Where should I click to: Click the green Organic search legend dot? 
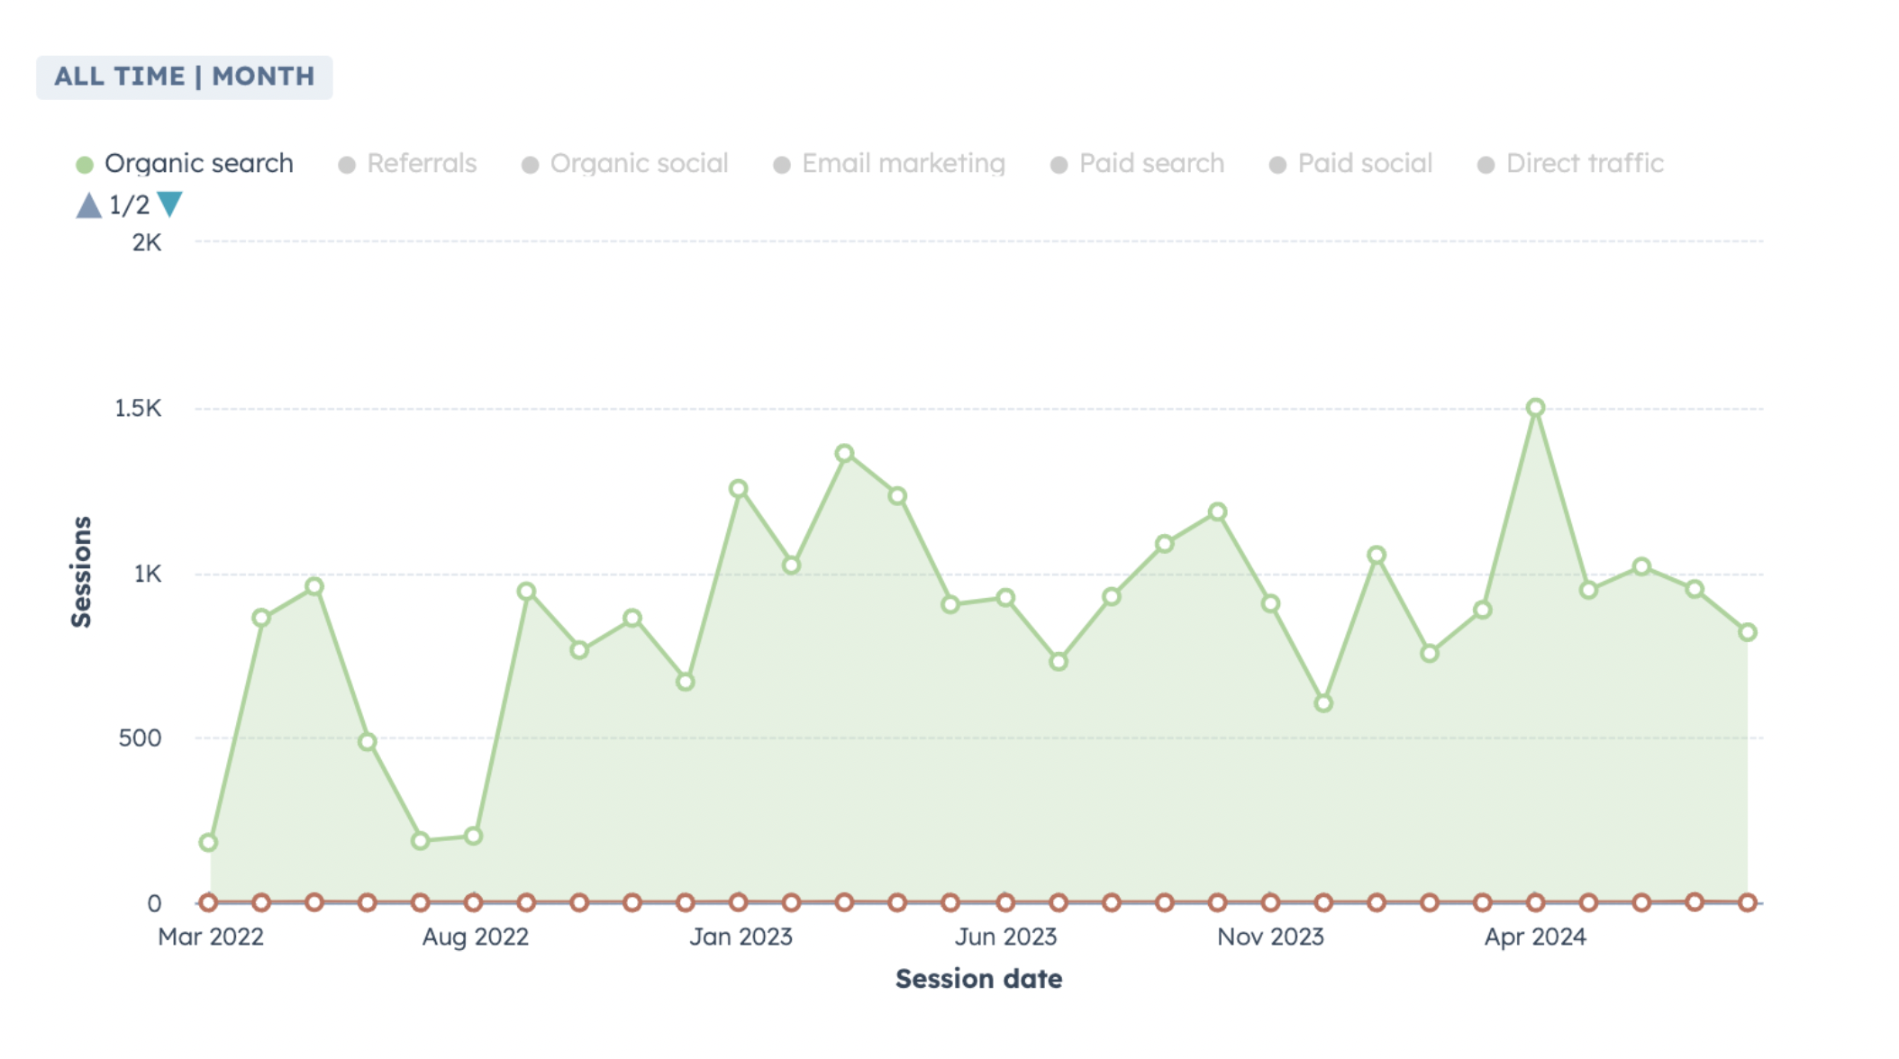point(85,165)
